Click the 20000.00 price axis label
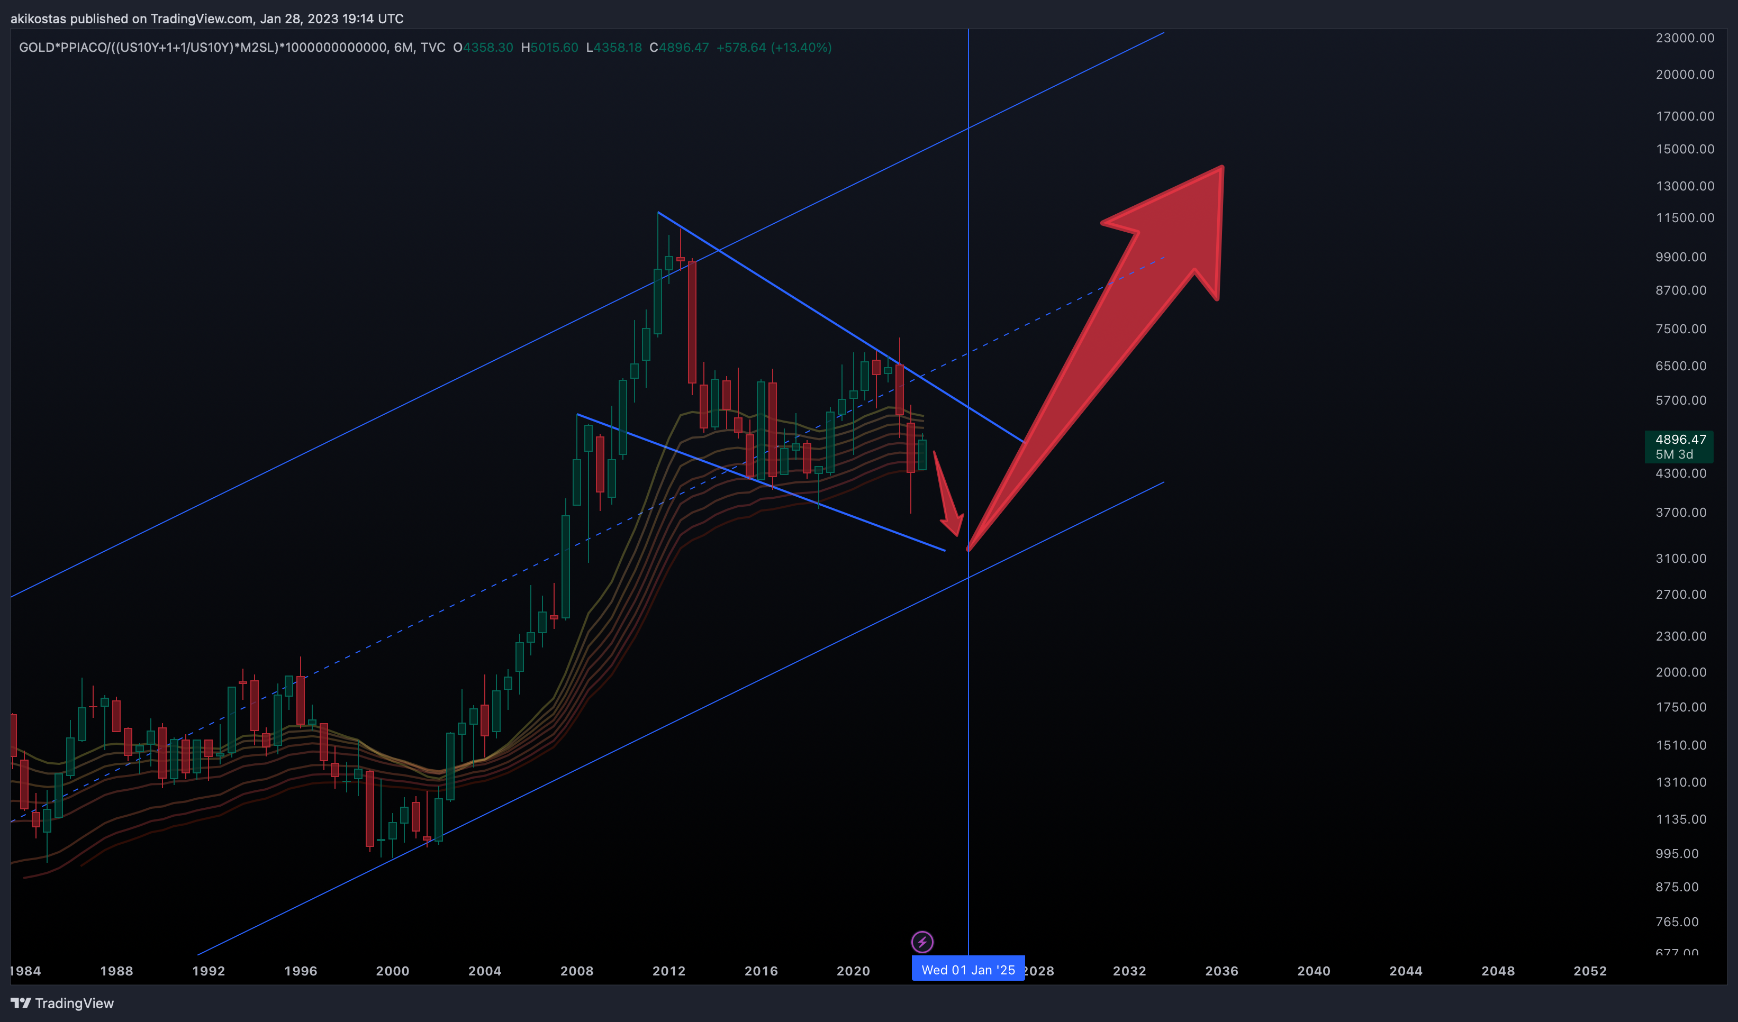The height and width of the screenshot is (1022, 1738). 1685,75
